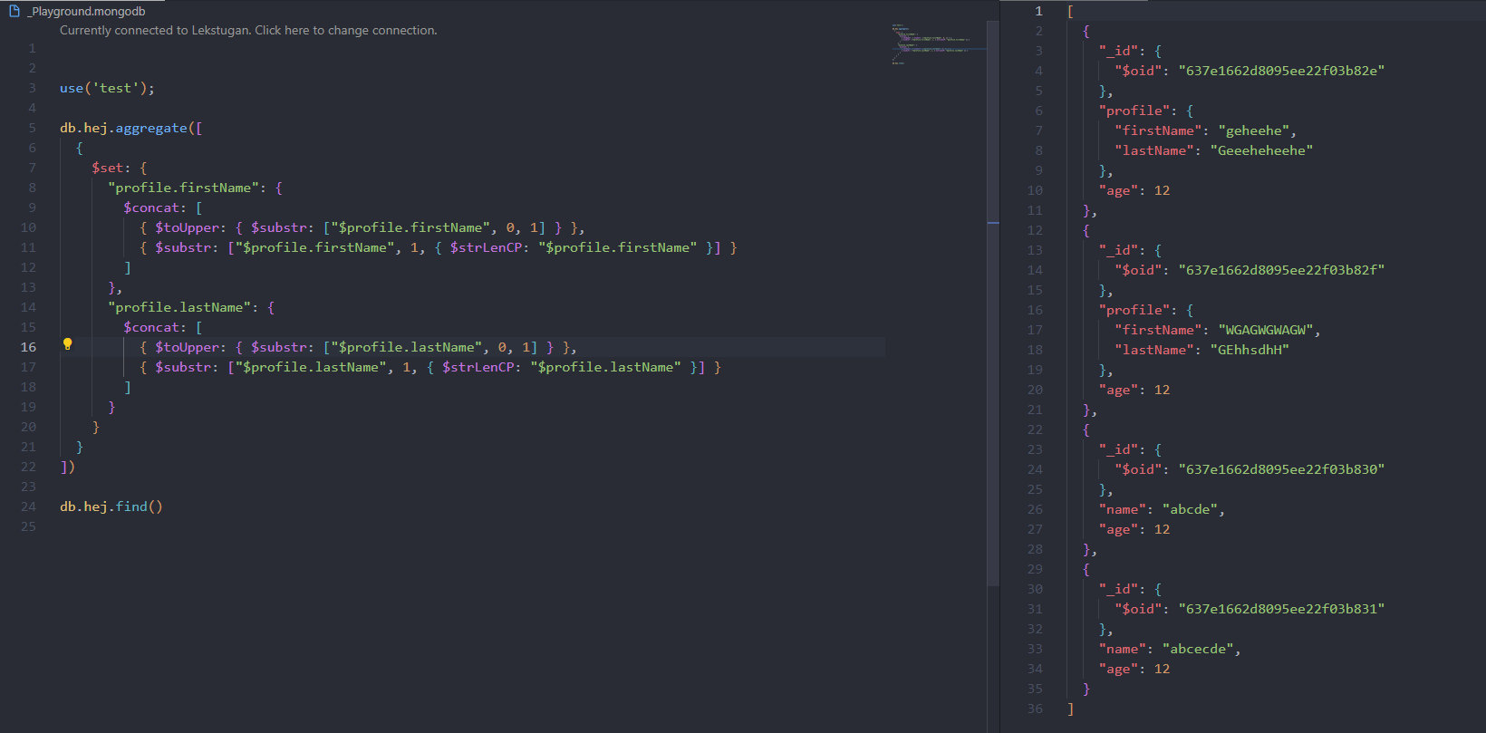Click line number 5 in the playground gutter
Image resolution: width=1486 pixels, height=733 pixels.
[32, 128]
